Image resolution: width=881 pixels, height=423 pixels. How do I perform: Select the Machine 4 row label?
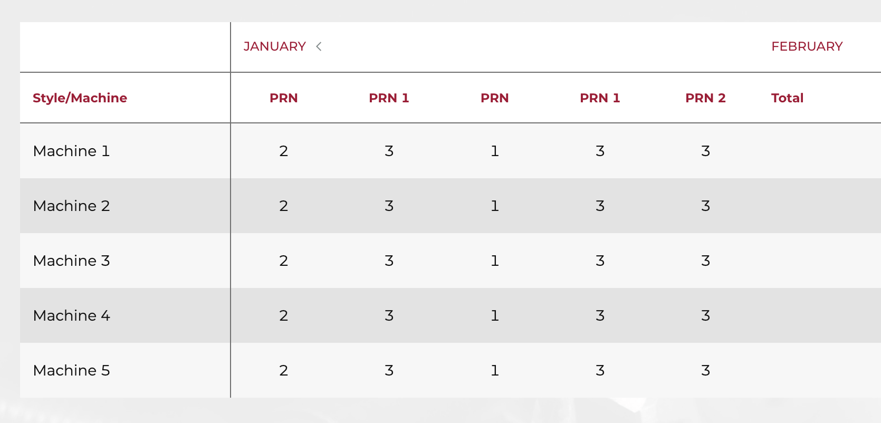point(71,315)
